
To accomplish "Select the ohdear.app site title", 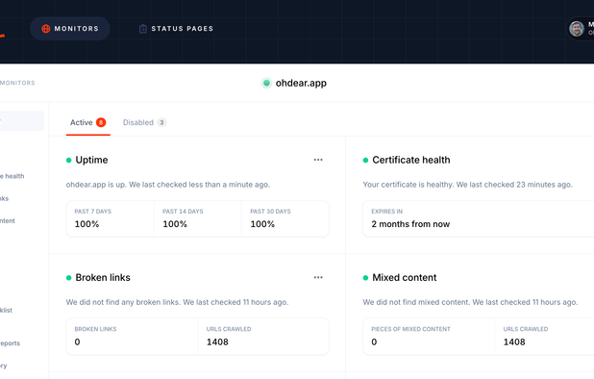I will click(301, 83).
